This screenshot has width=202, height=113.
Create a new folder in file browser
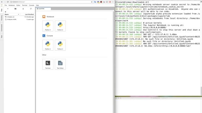pos(15,9)
